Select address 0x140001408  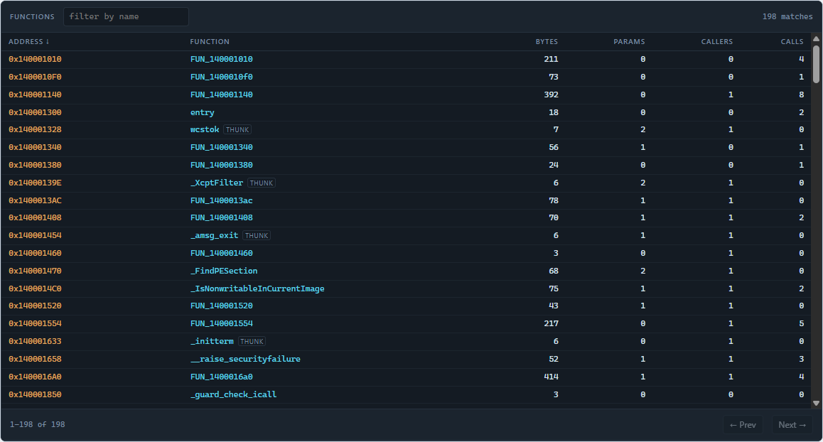(35, 218)
